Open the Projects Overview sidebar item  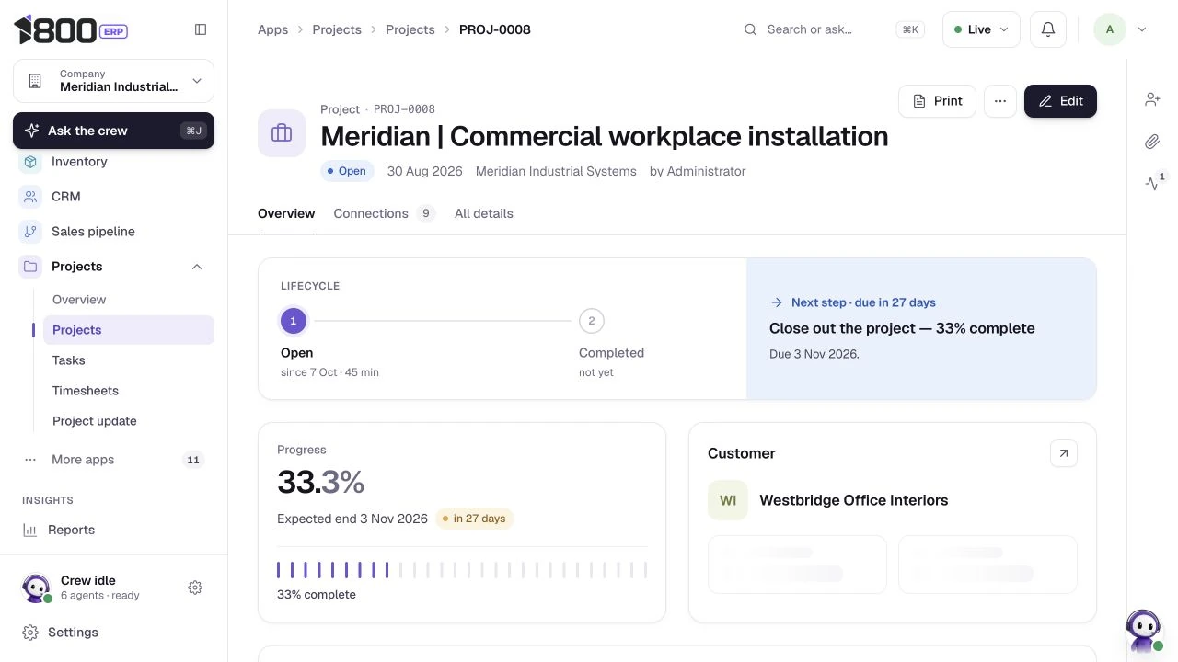[129, 300]
